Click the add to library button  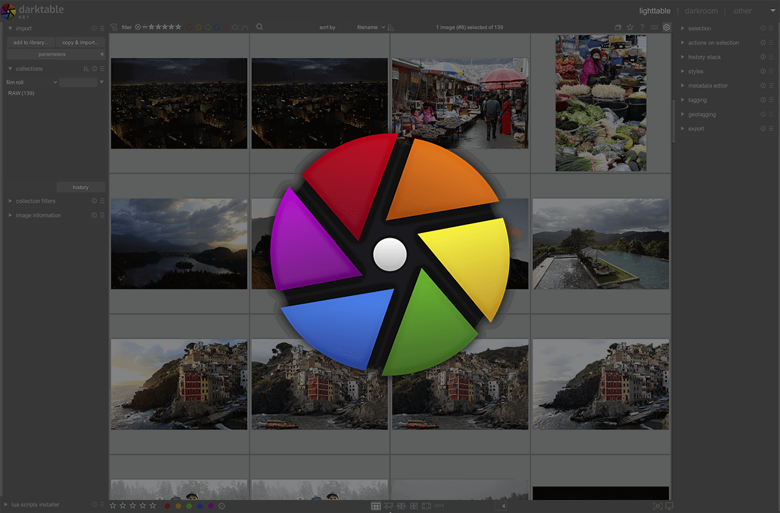coord(31,42)
